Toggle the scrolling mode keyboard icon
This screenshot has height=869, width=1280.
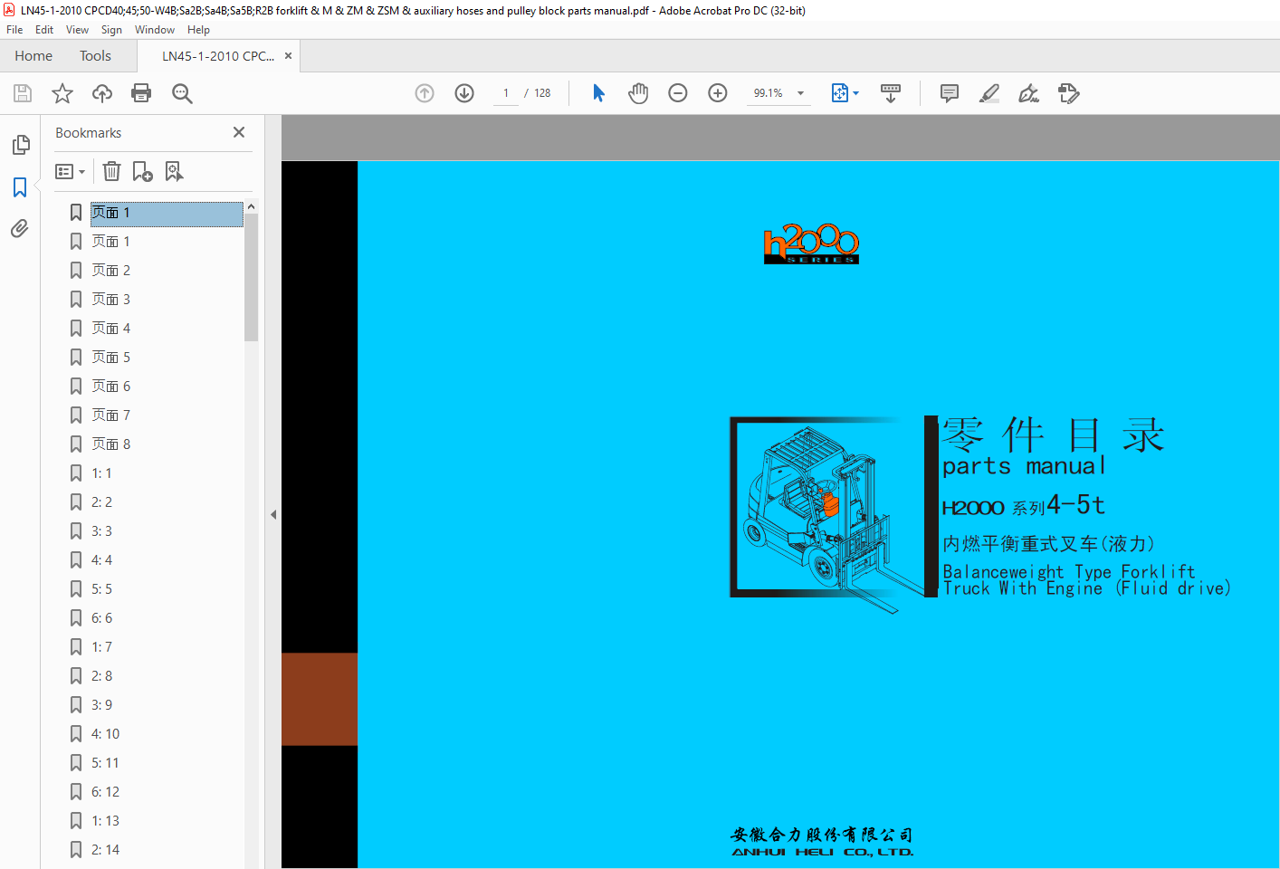[891, 93]
